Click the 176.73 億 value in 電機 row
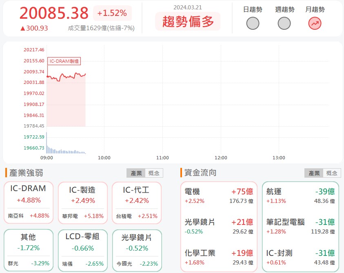The height and width of the screenshot is (273, 344). pyautogui.click(x=241, y=201)
